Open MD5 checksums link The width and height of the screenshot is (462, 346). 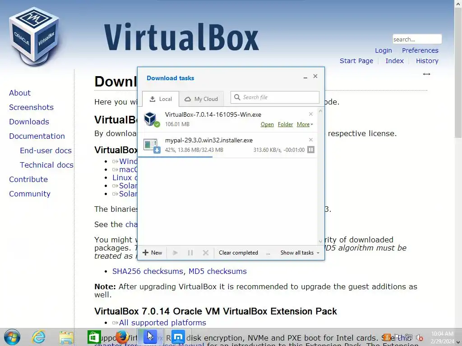pos(217,271)
